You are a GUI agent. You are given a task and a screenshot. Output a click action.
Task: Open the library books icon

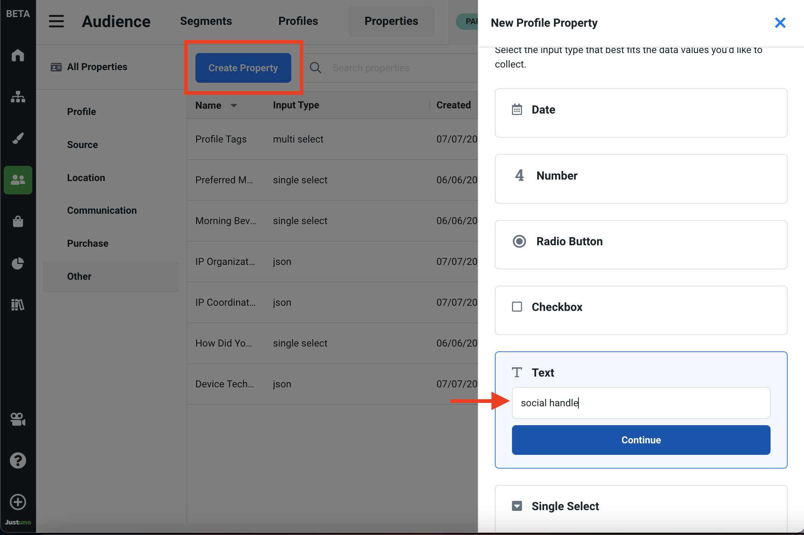tap(18, 305)
